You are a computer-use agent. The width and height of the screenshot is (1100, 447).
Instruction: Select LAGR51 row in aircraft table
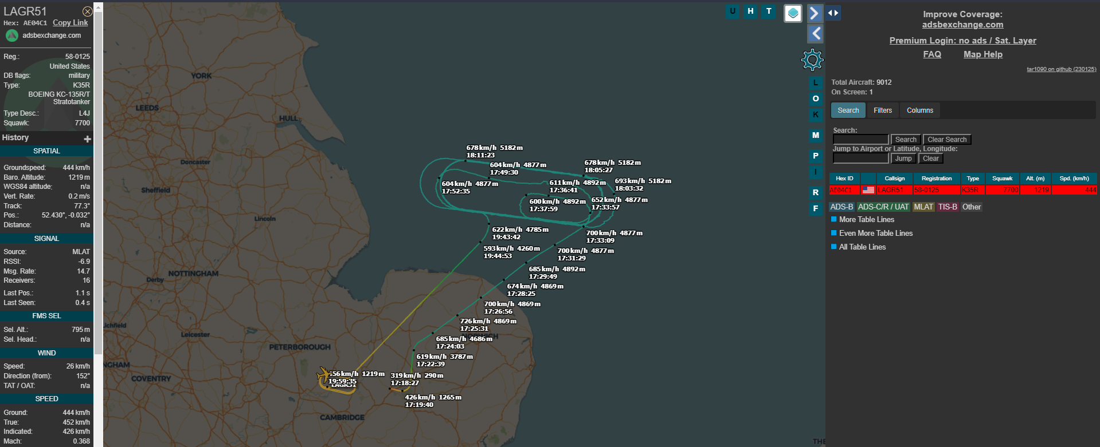[x=963, y=190]
